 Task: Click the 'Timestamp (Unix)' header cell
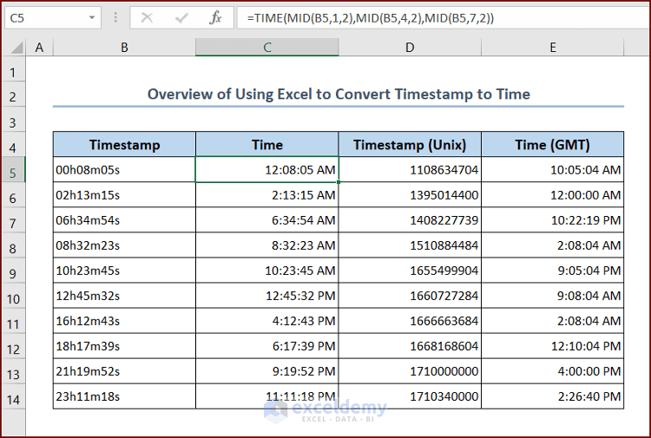410,144
